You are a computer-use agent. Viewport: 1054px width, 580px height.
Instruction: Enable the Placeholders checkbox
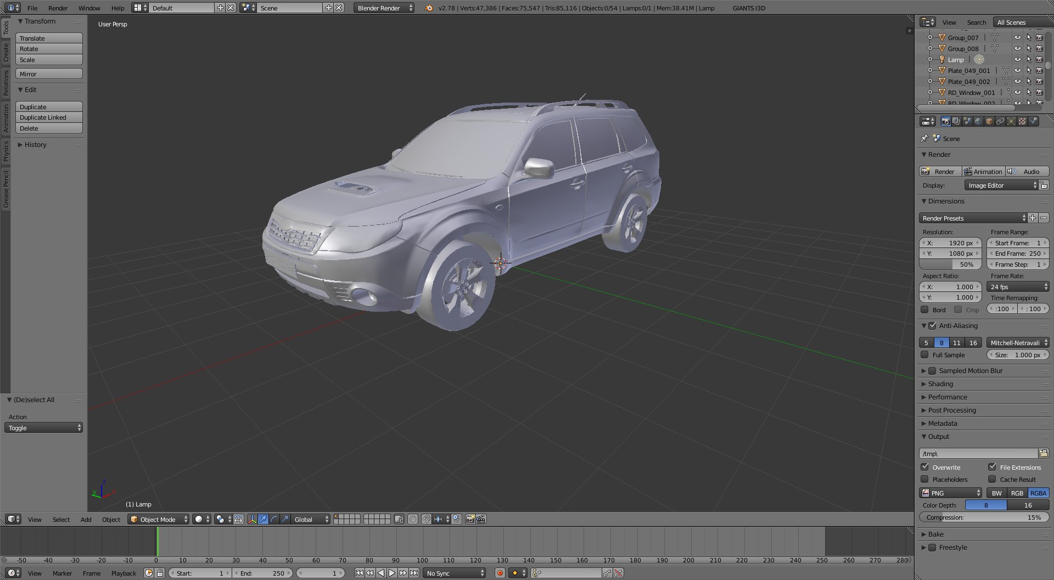[x=925, y=479]
